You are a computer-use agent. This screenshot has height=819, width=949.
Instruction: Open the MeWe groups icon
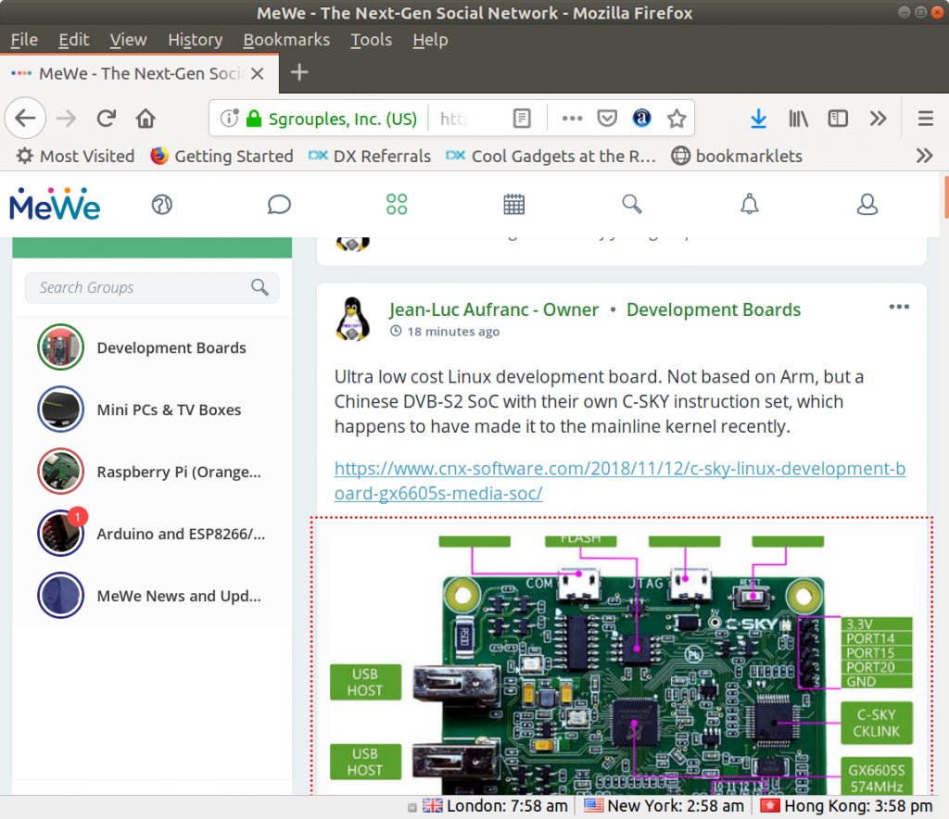click(x=397, y=204)
